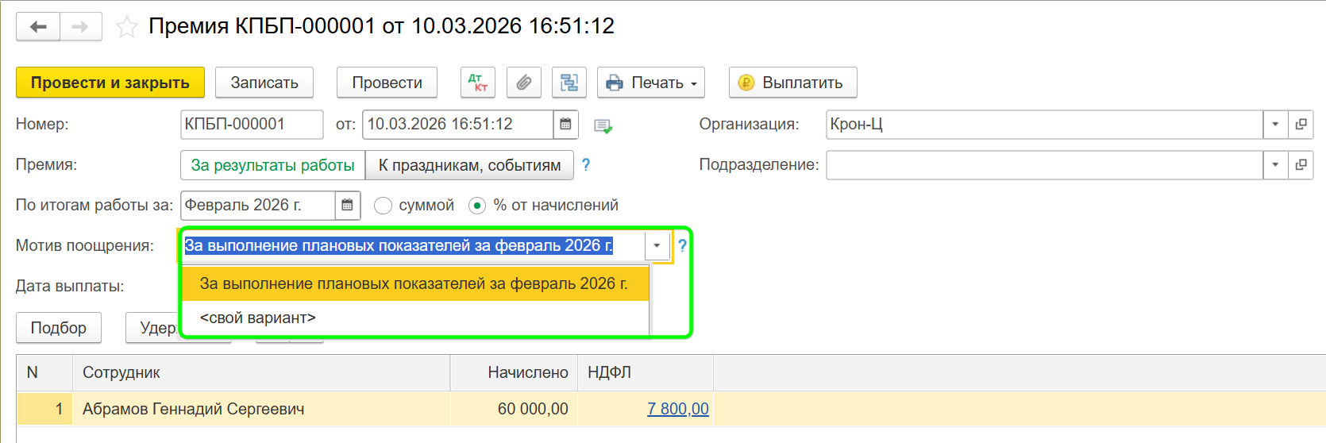Select row number 1 cell
This screenshot has width=1326, height=443.
[x=44, y=410]
